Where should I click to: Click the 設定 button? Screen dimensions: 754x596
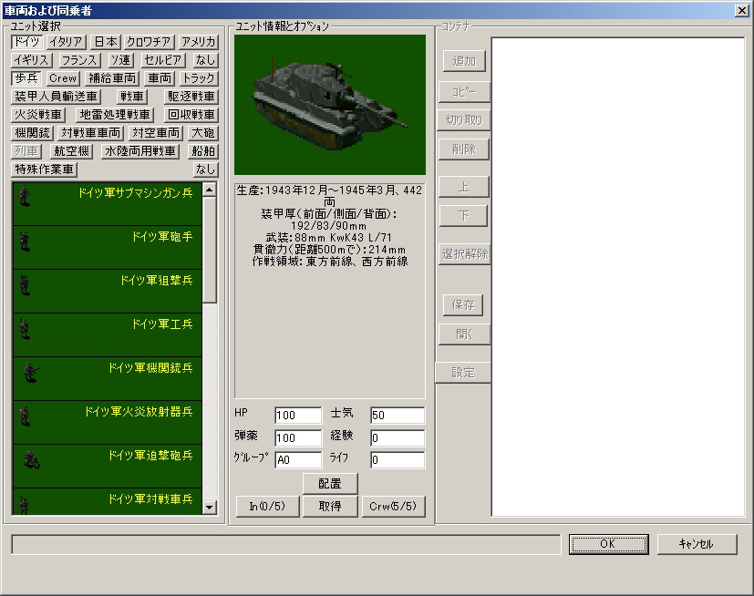click(463, 373)
